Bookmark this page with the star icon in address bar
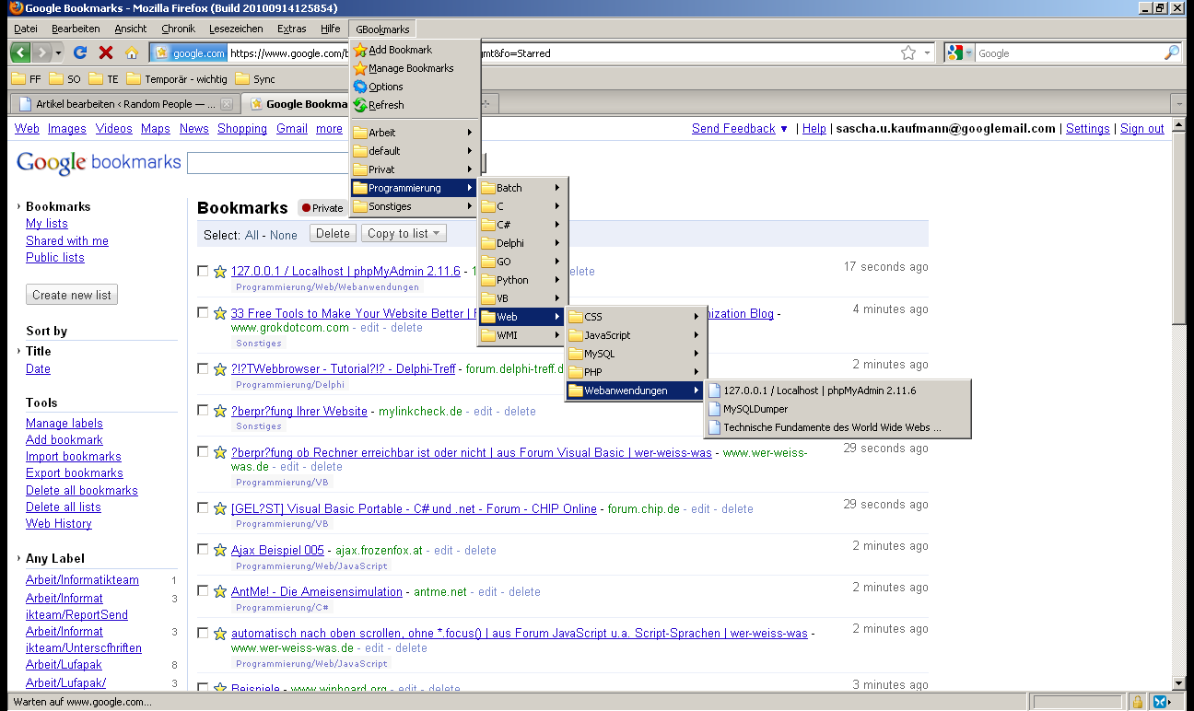Image resolution: width=1194 pixels, height=711 pixels. coord(908,52)
